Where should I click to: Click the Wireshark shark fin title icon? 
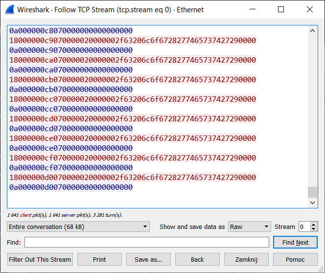tap(9, 9)
